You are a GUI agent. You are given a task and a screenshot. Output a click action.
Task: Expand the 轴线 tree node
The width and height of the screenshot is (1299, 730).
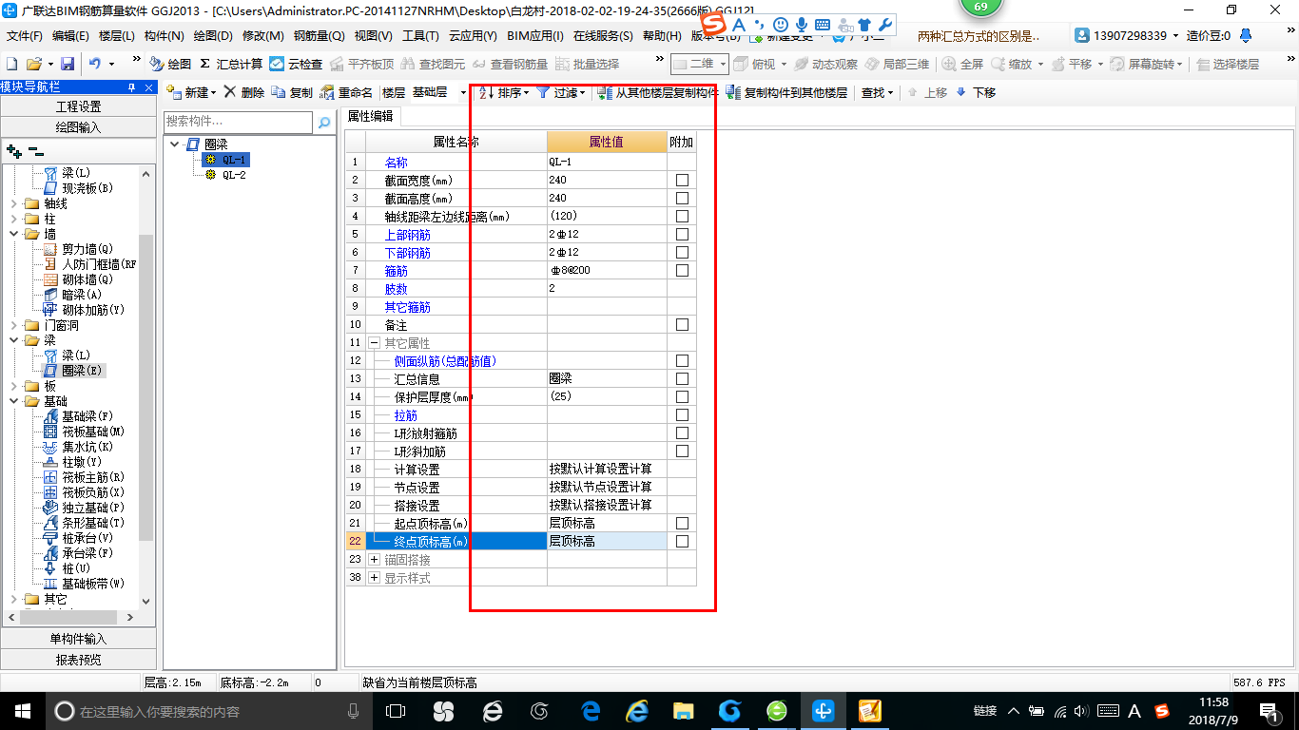pyautogui.click(x=13, y=203)
